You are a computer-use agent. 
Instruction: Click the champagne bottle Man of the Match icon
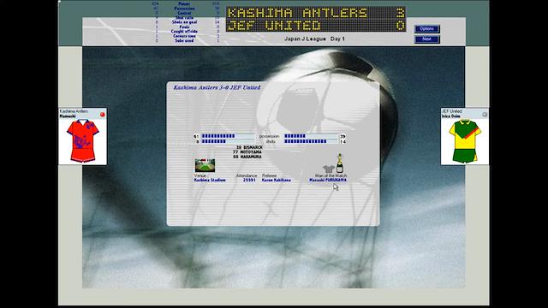tap(339, 163)
